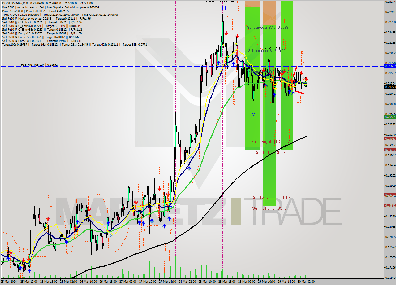396x285 pixels.
Task: Click the 'Target100: 0.19787' targets line
Action: coord(74,45)
